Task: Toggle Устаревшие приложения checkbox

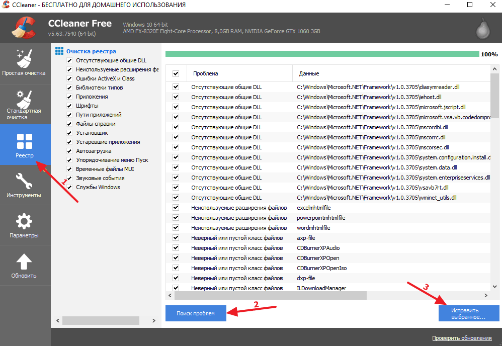Action: [x=69, y=142]
